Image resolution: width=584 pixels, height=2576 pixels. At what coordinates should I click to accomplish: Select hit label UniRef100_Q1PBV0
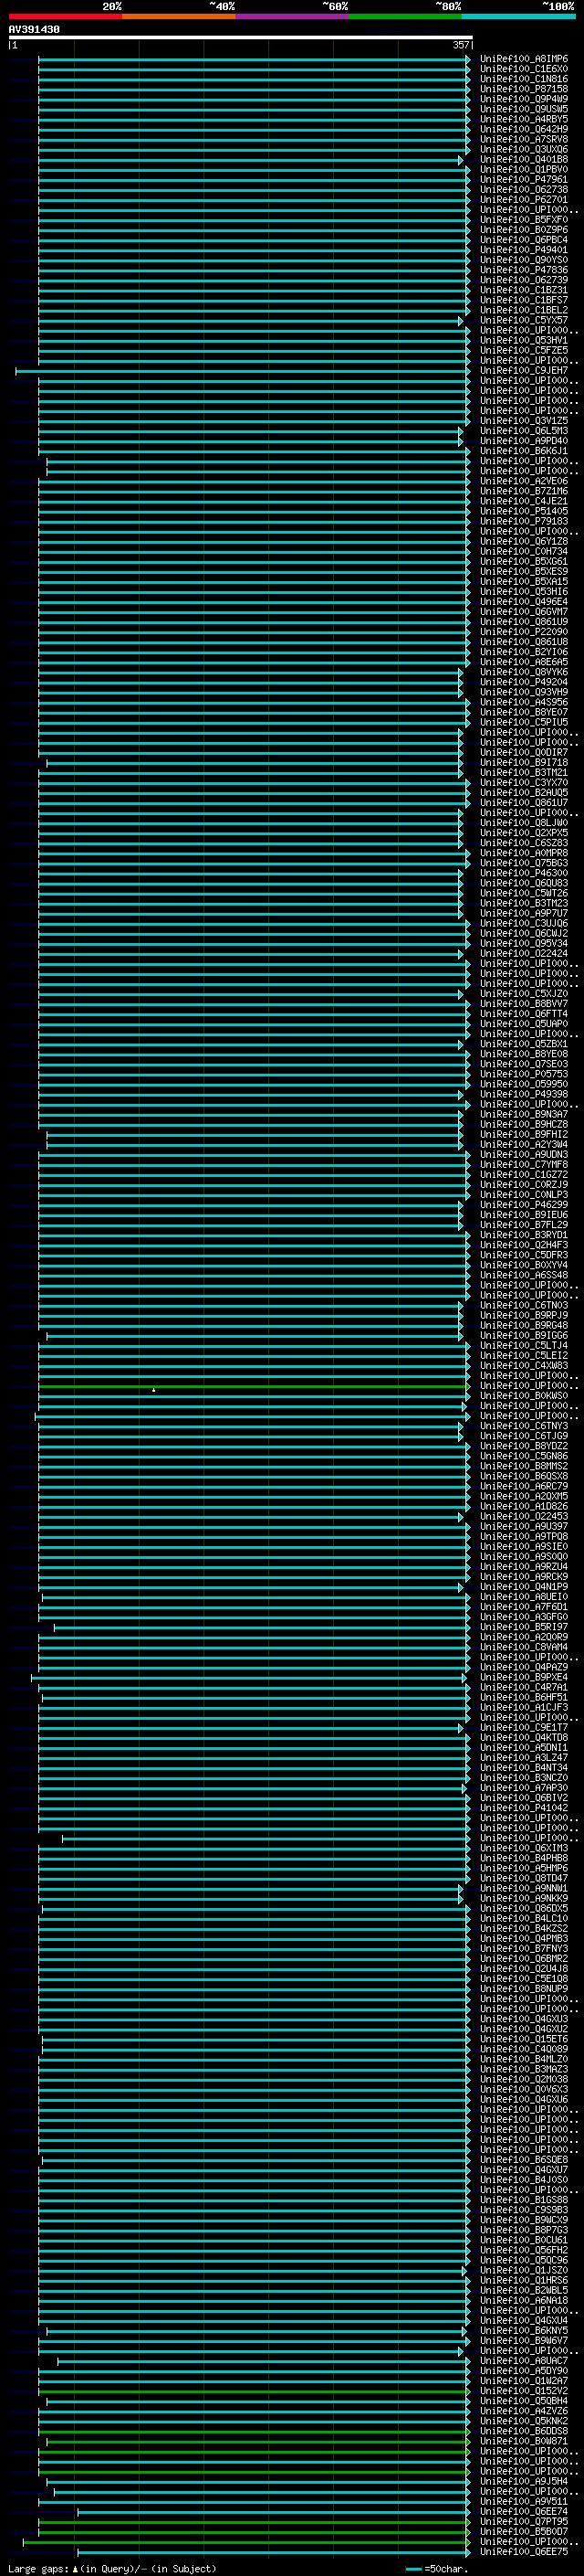(x=523, y=169)
